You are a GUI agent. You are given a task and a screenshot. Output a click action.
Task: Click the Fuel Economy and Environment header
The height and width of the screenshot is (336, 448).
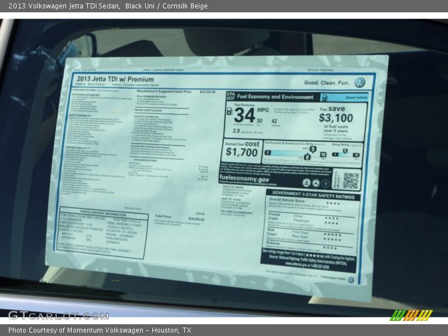pyautogui.click(x=275, y=97)
